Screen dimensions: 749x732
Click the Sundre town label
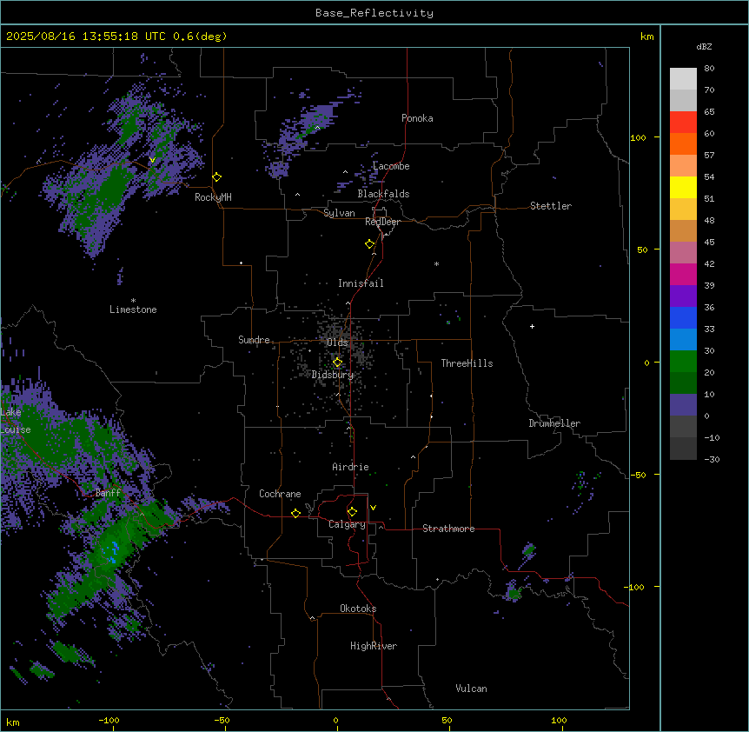pos(254,340)
